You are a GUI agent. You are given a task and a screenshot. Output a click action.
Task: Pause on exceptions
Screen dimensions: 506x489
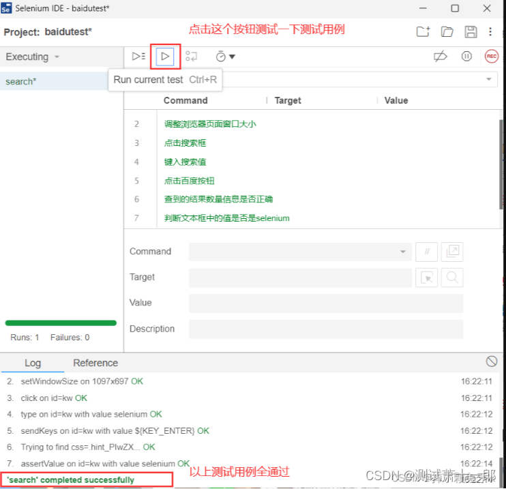coord(466,57)
